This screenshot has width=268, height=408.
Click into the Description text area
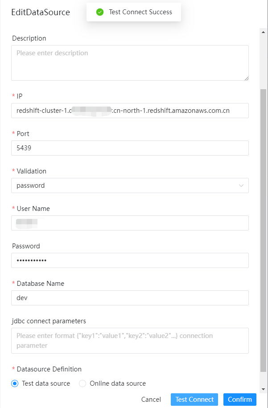[x=129, y=62]
